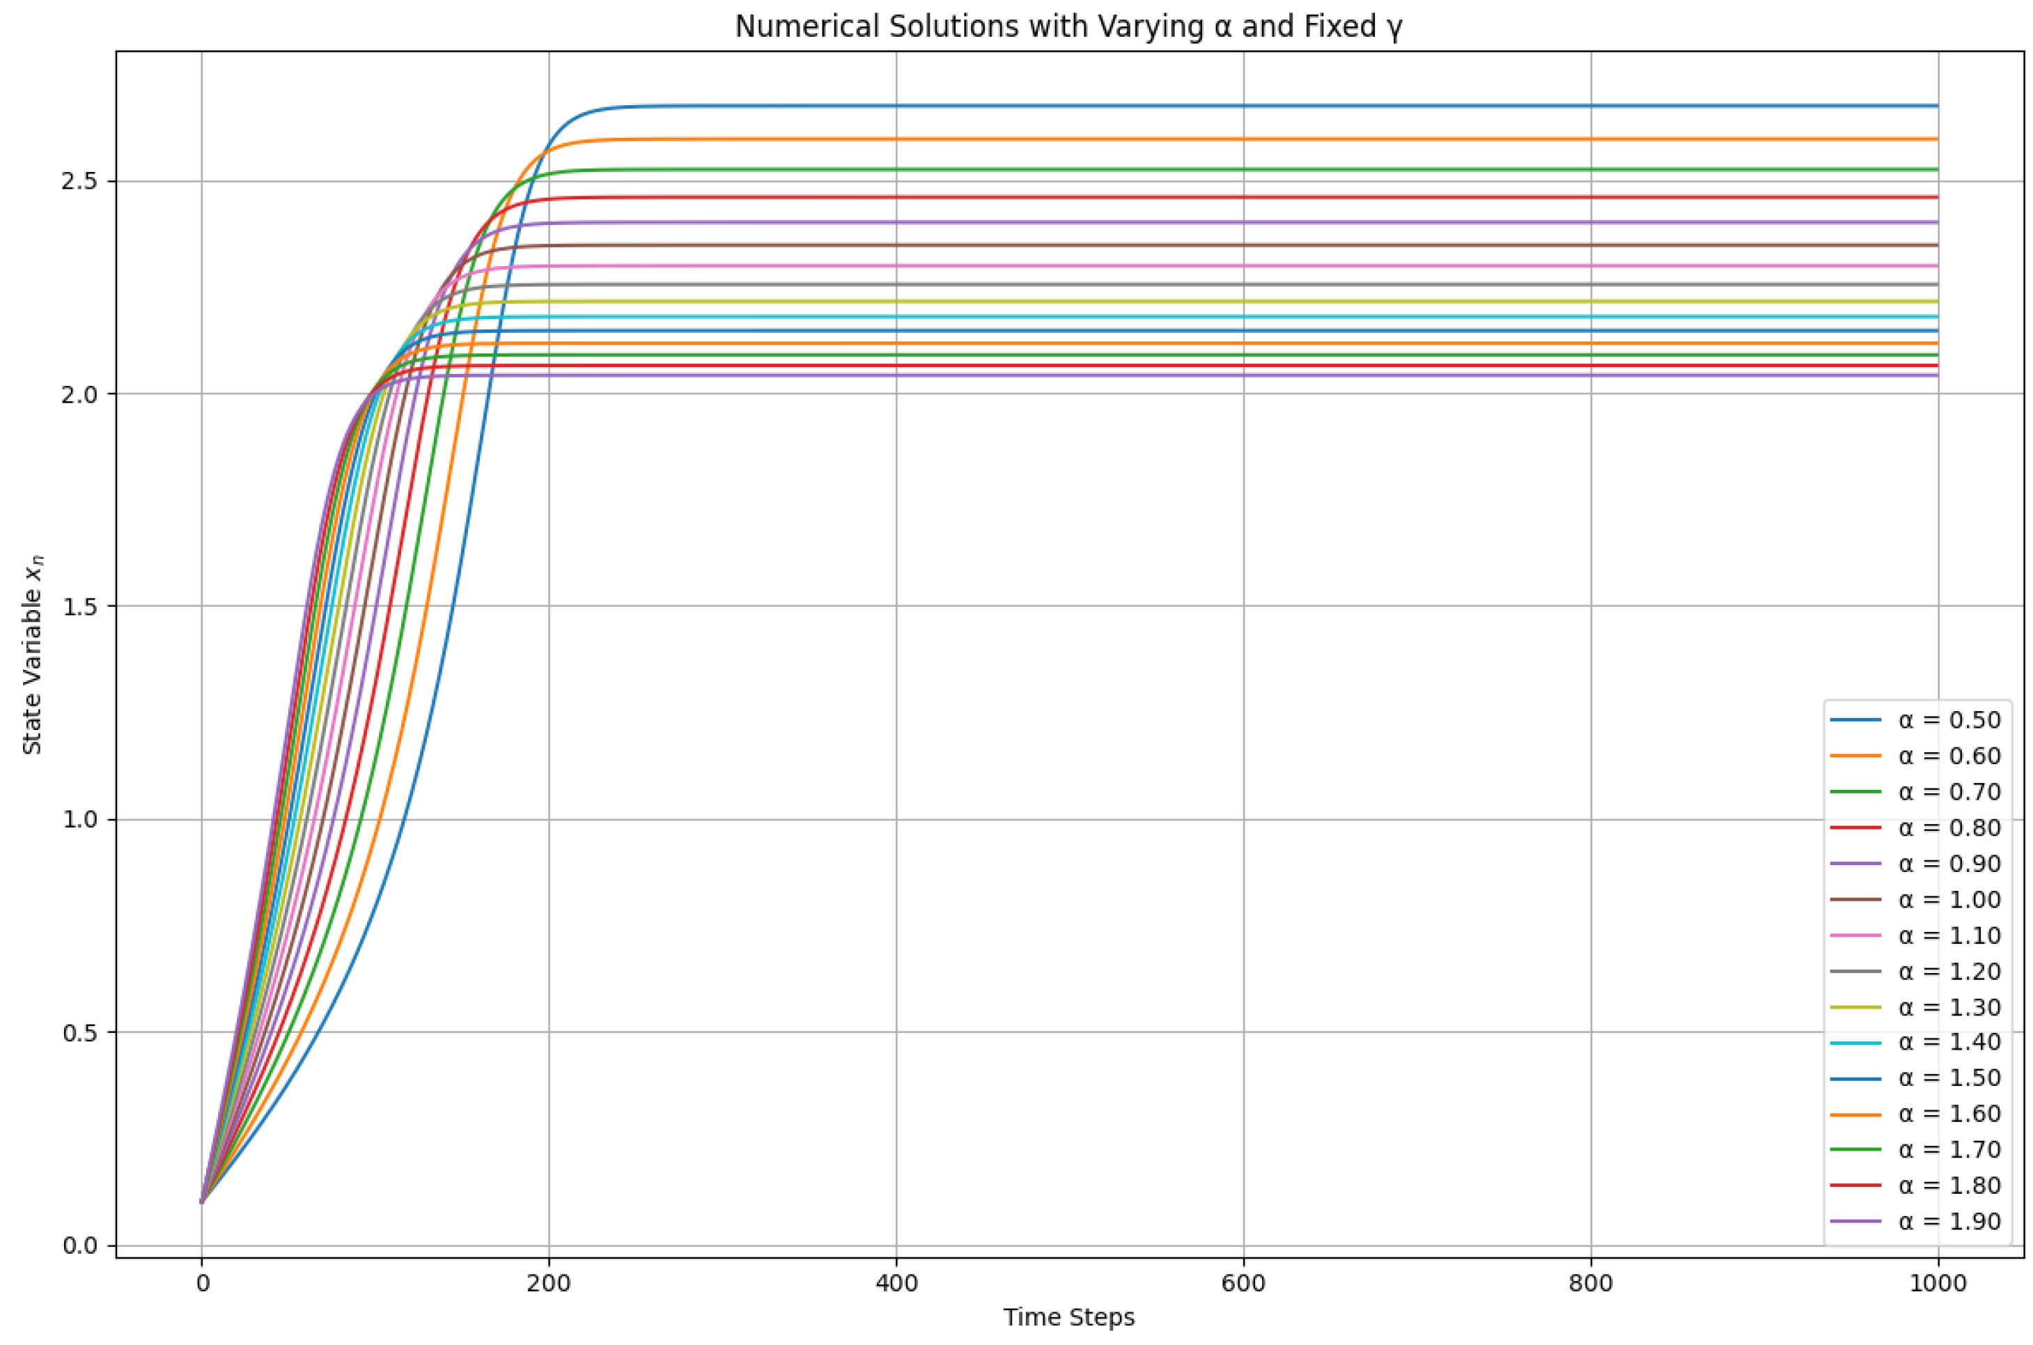Click the α = 1.40 cyan legend swatch
This screenshot has width=2033, height=1345.
(1855, 1042)
